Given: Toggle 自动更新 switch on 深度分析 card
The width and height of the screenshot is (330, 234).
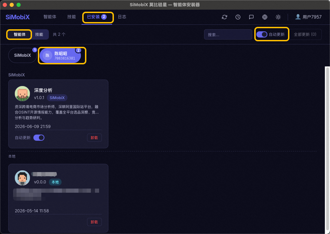Looking at the screenshot, I should point(39,138).
